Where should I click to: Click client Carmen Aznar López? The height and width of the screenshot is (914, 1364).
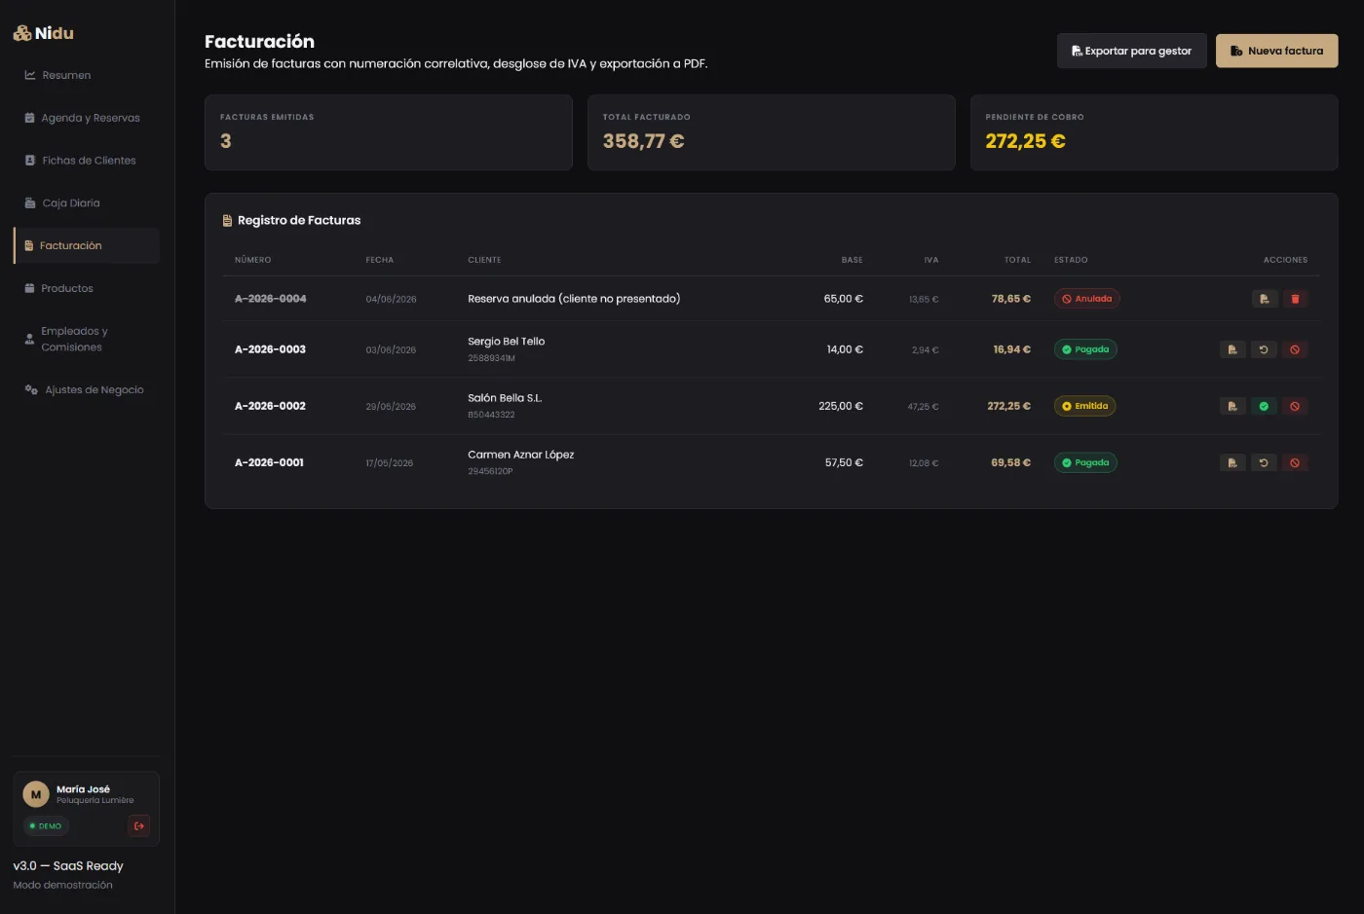(520, 455)
